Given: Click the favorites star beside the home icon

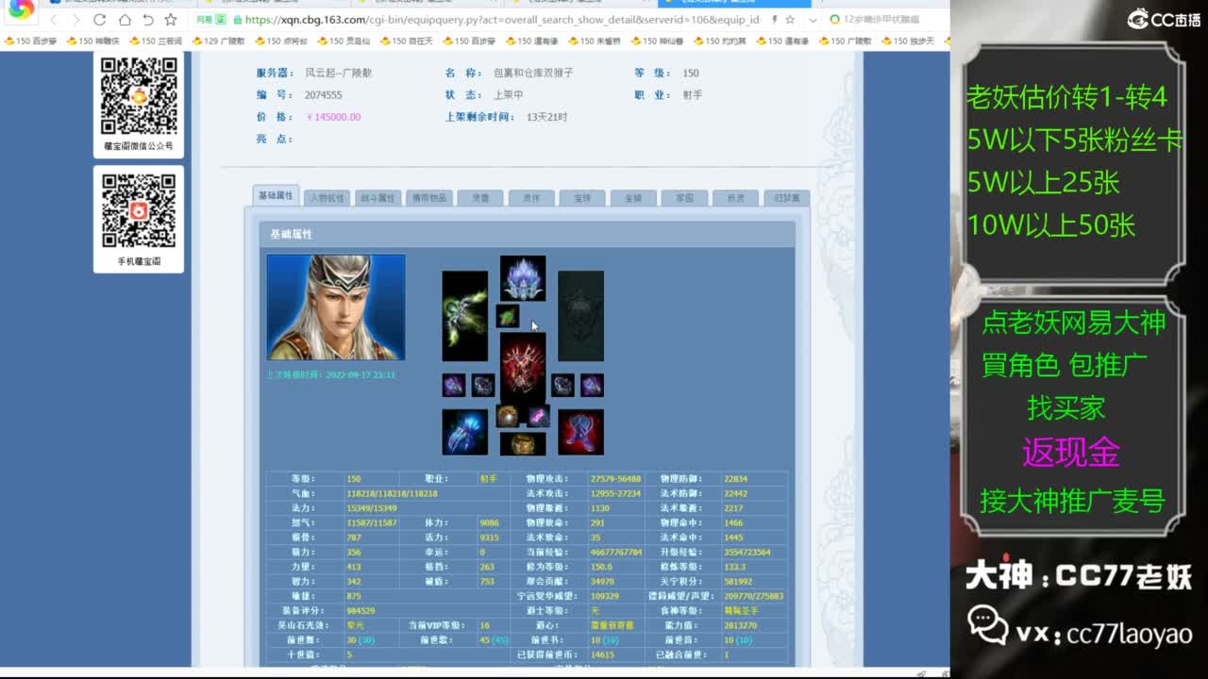Looking at the screenshot, I should coord(170,20).
